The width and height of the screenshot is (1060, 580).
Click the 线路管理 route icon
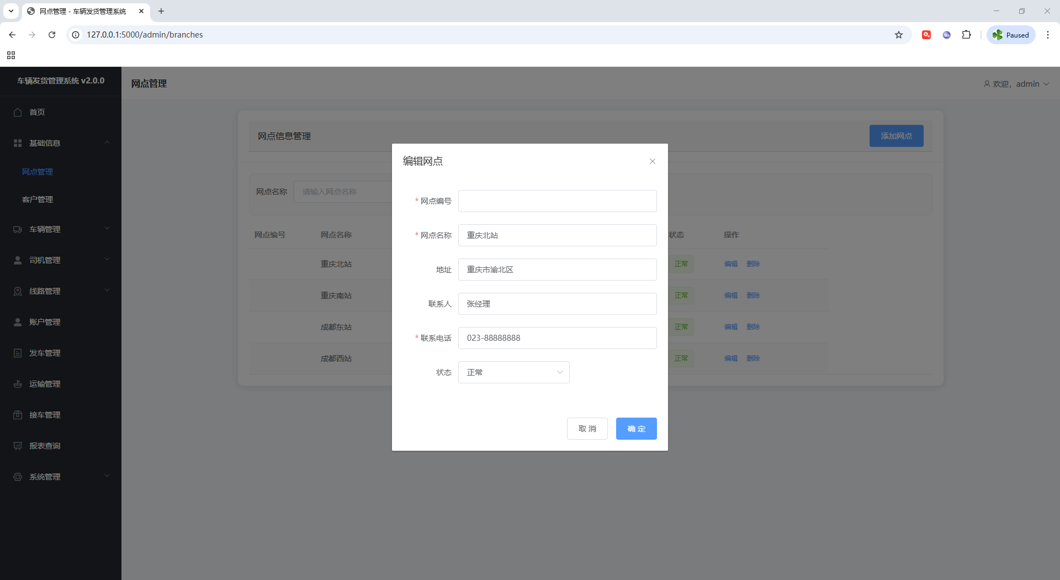(18, 291)
